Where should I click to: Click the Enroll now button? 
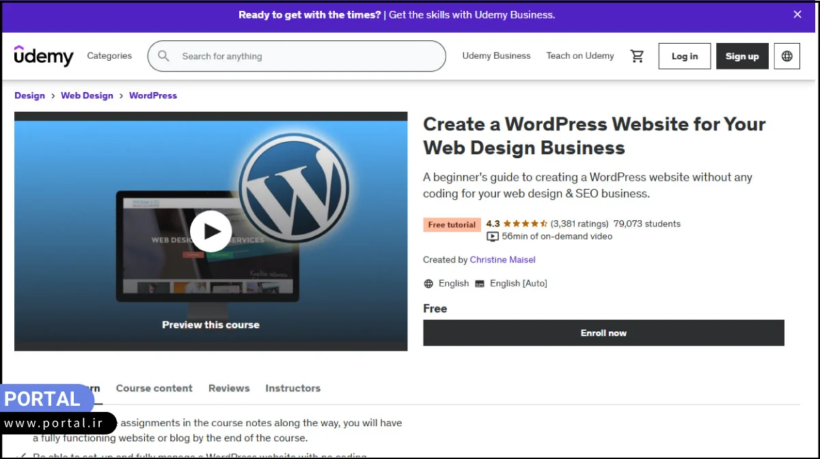(x=603, y=333)
